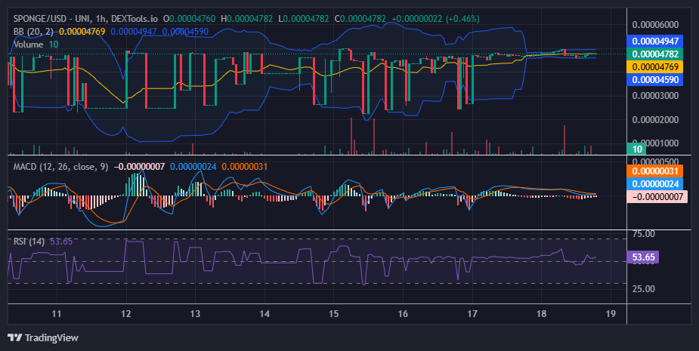
Task: Click the open price O0.00004760
Action: tap(190, 19)
